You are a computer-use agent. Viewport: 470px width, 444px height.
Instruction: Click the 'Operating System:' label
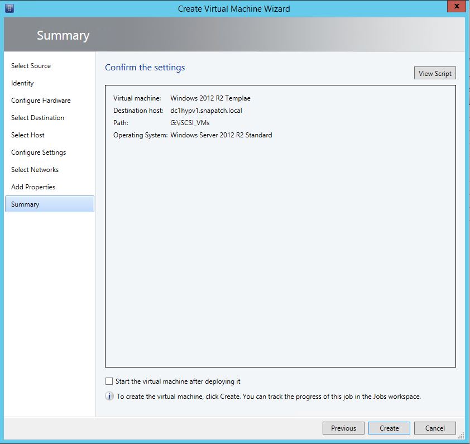140,135
